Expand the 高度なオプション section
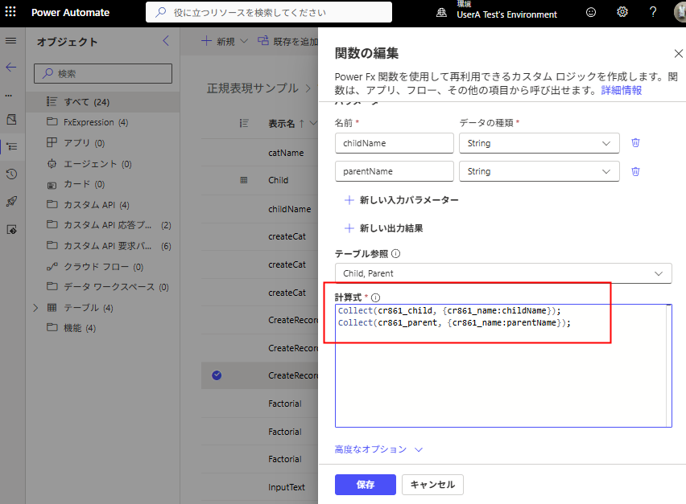Screen dimensions: 686x504 [x=378, y=449]
